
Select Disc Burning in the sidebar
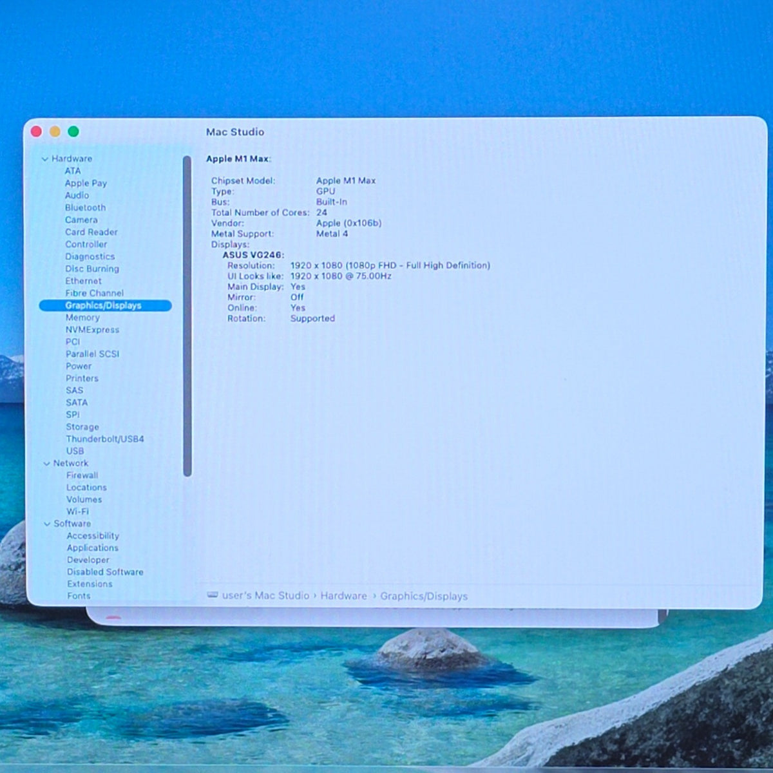(92, 269)
